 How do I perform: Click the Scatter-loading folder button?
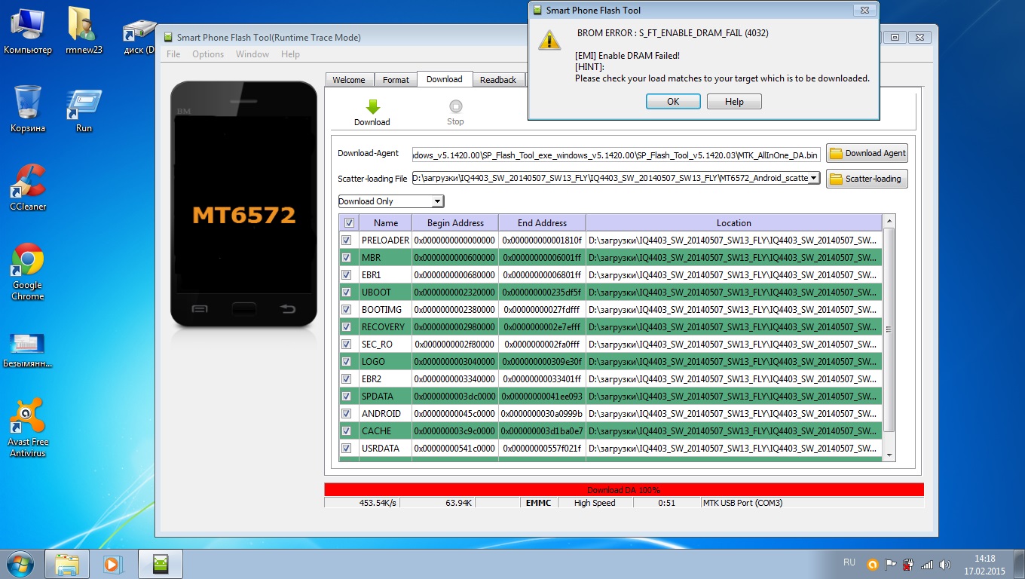coord(867,179)
